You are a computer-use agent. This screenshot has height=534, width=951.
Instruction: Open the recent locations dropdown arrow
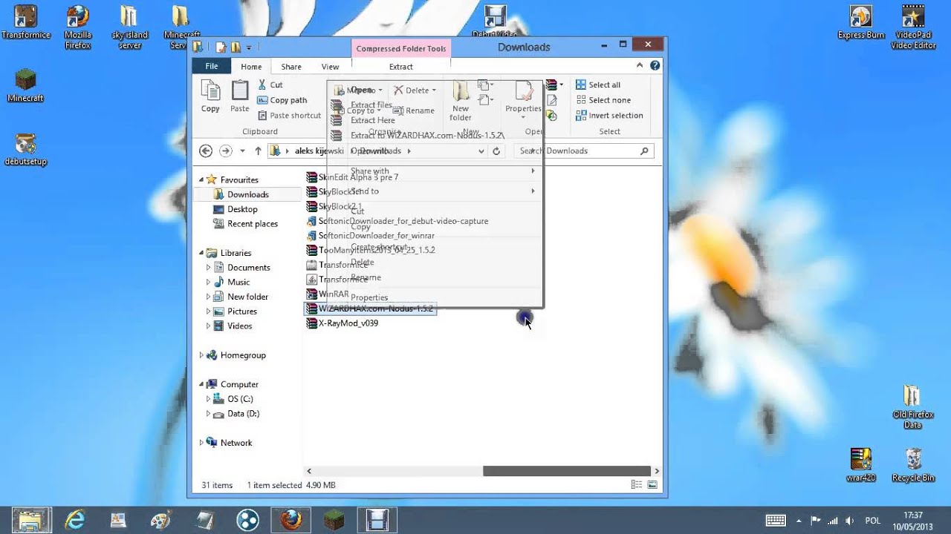point(242,151)
